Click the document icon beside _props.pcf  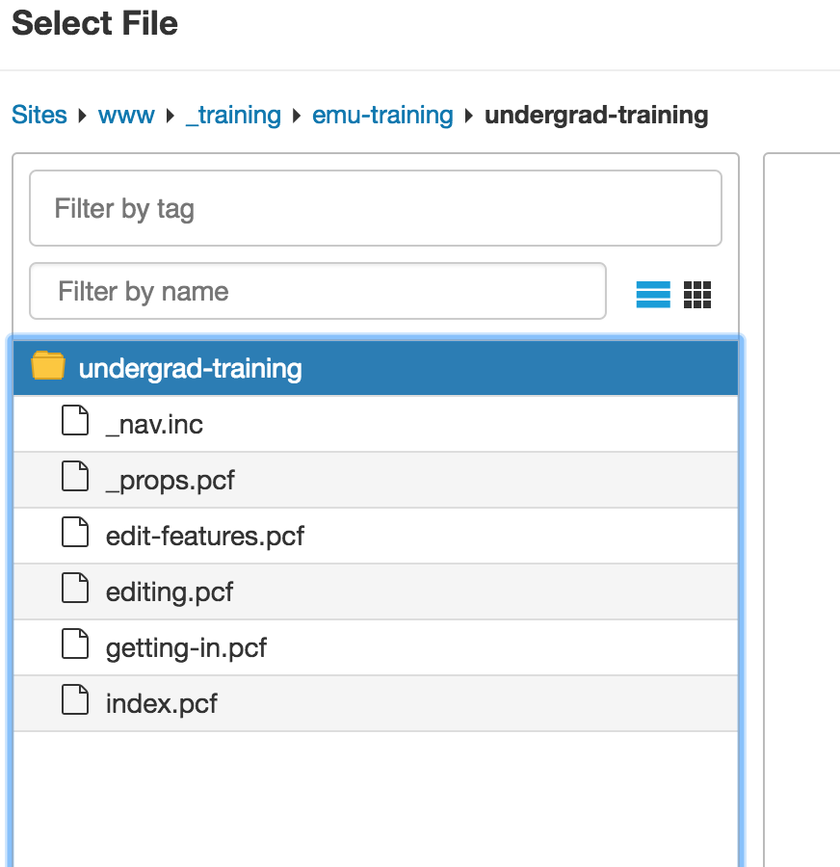(74, 477)
